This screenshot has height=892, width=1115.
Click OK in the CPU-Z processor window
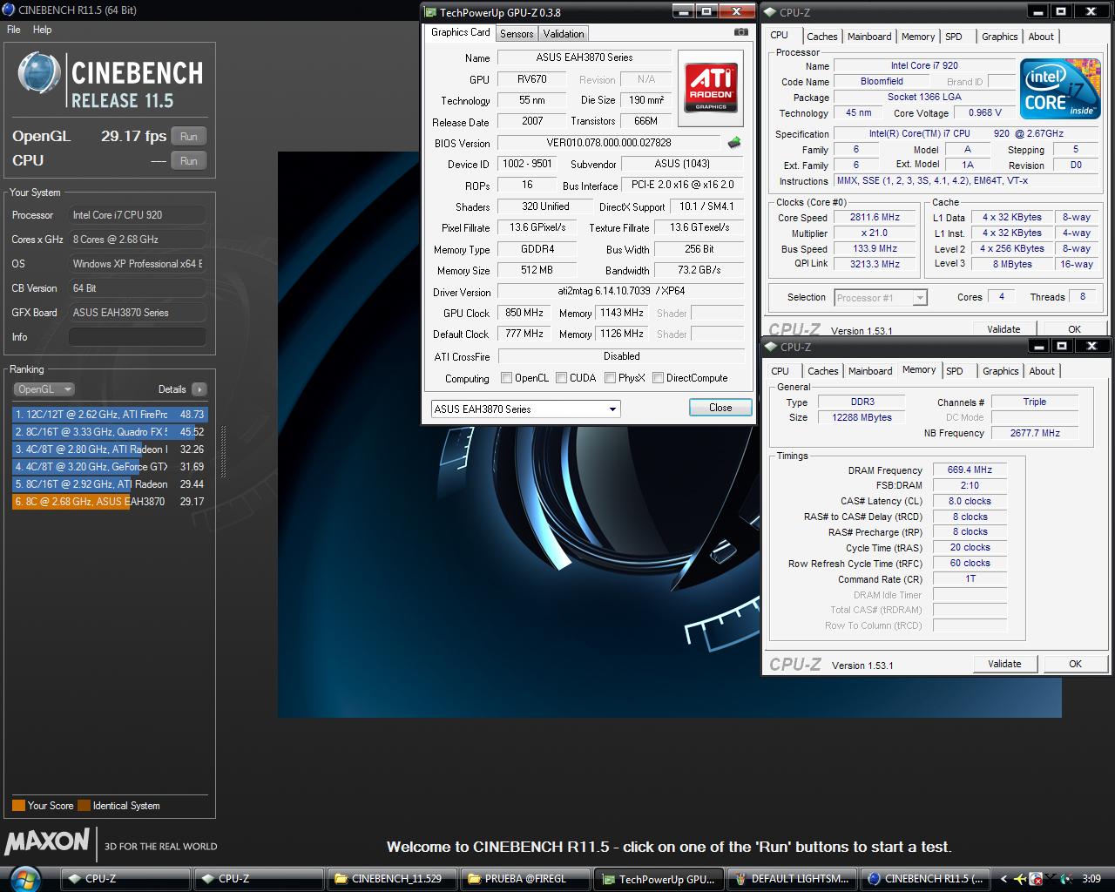(1074, 329)
